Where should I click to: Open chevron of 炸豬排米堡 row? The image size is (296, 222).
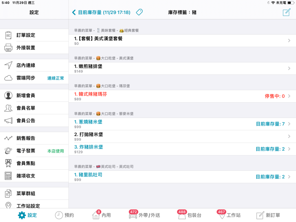click(289, 149)
